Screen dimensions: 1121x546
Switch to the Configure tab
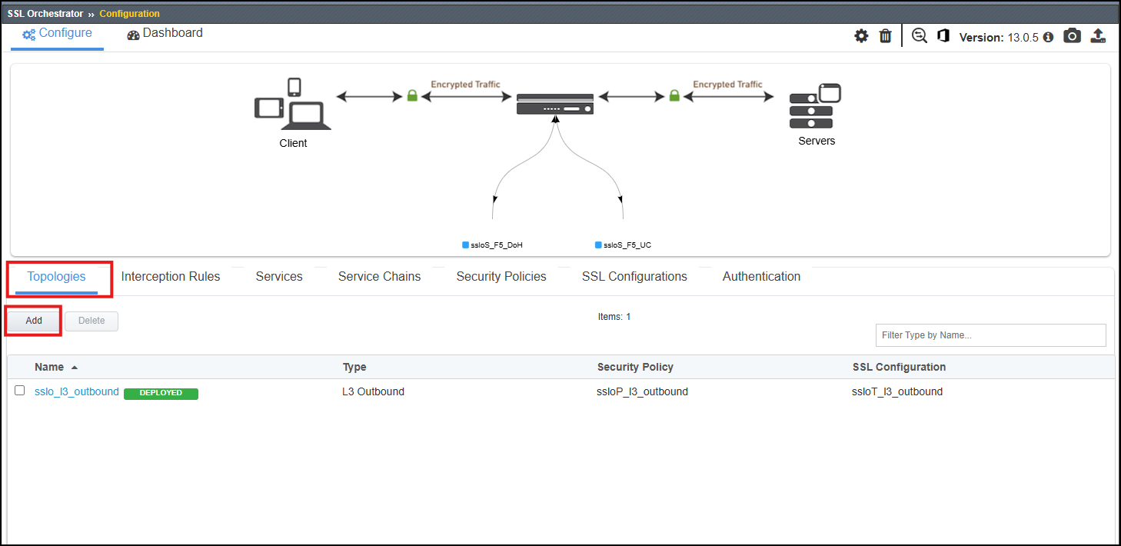[x=57, y=33]
